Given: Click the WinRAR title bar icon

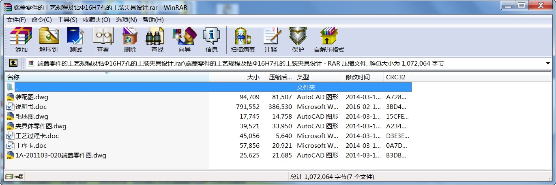Looking at the screenshot, I should click(x=8, y=7).
